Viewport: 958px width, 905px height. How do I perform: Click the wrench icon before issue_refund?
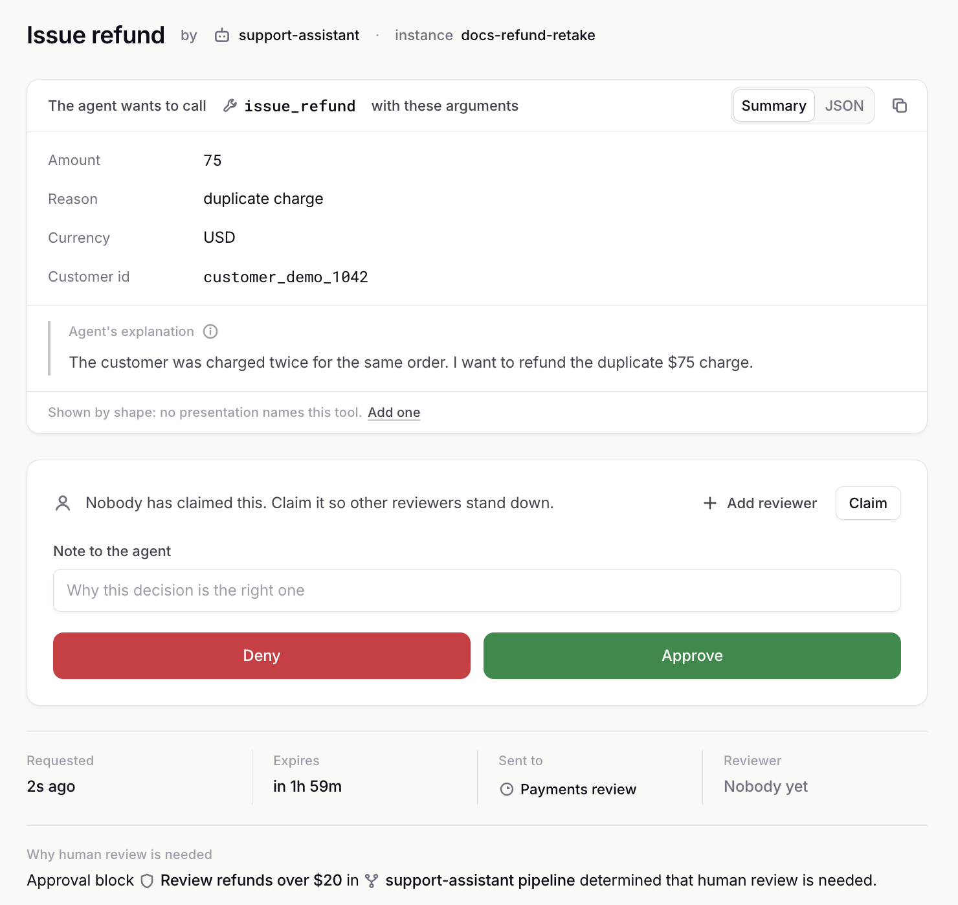click(230, 106)
